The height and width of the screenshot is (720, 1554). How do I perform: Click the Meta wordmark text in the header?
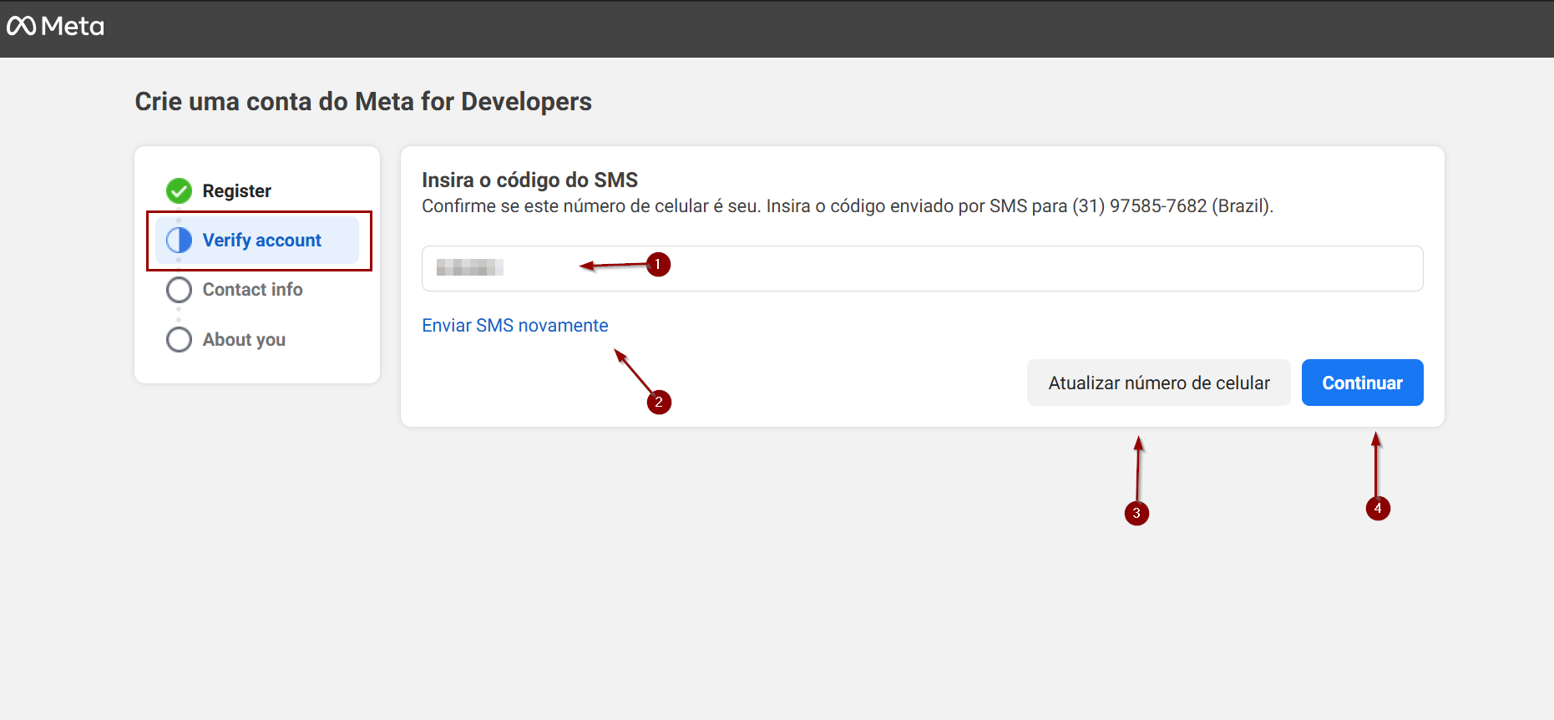(73, 27)
